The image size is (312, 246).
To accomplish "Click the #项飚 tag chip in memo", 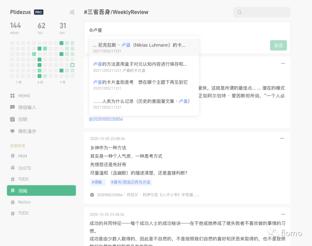I will tap(98, 182).
